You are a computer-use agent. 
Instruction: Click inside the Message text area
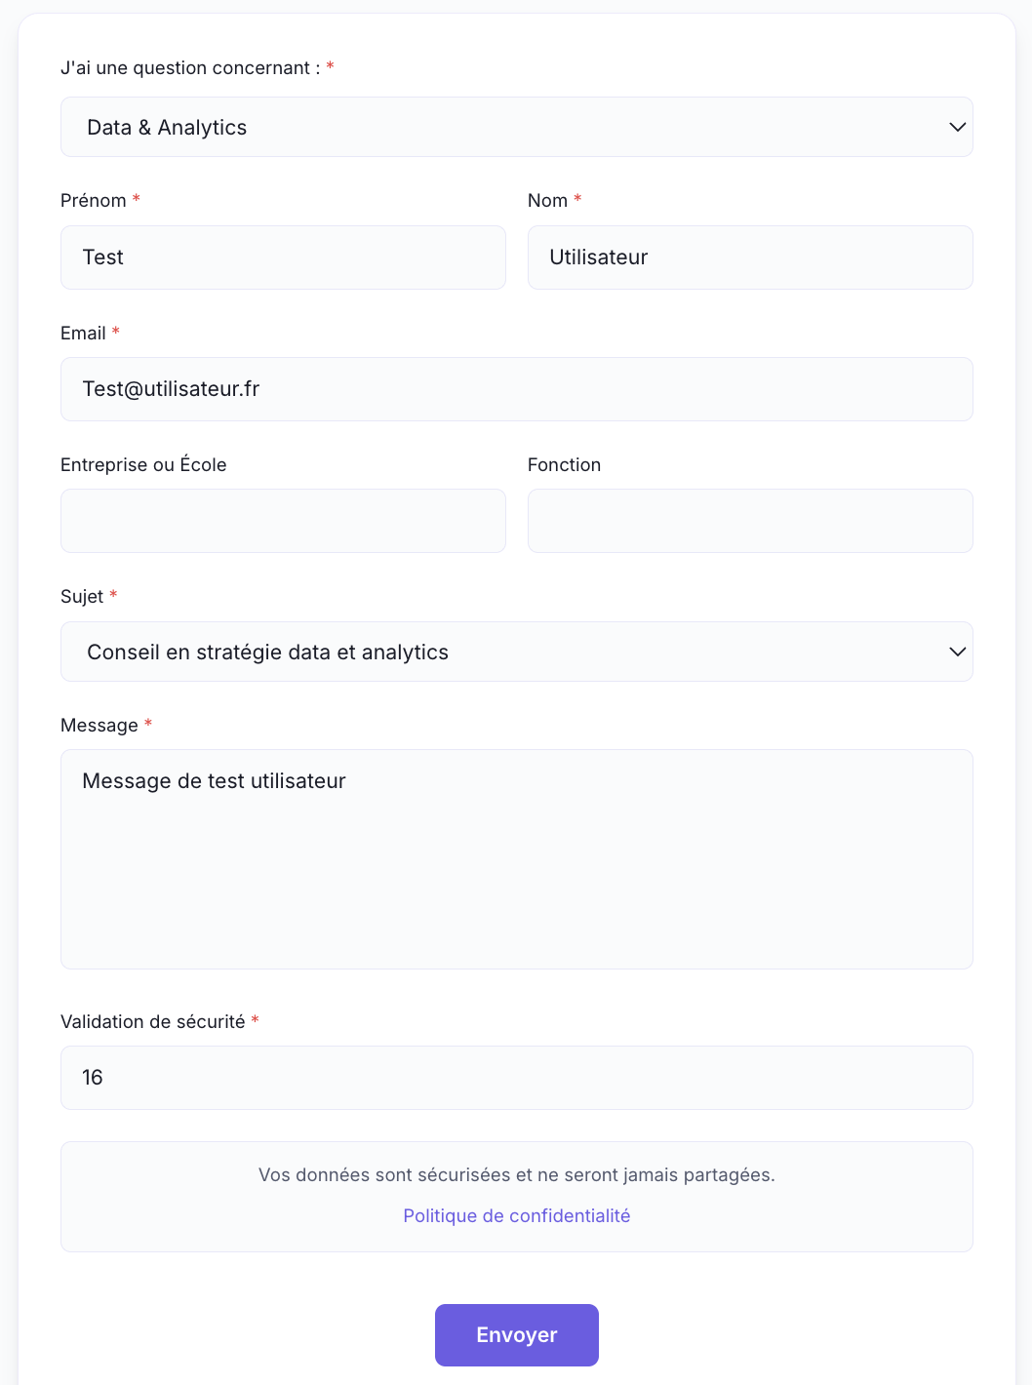click(517, 858)
